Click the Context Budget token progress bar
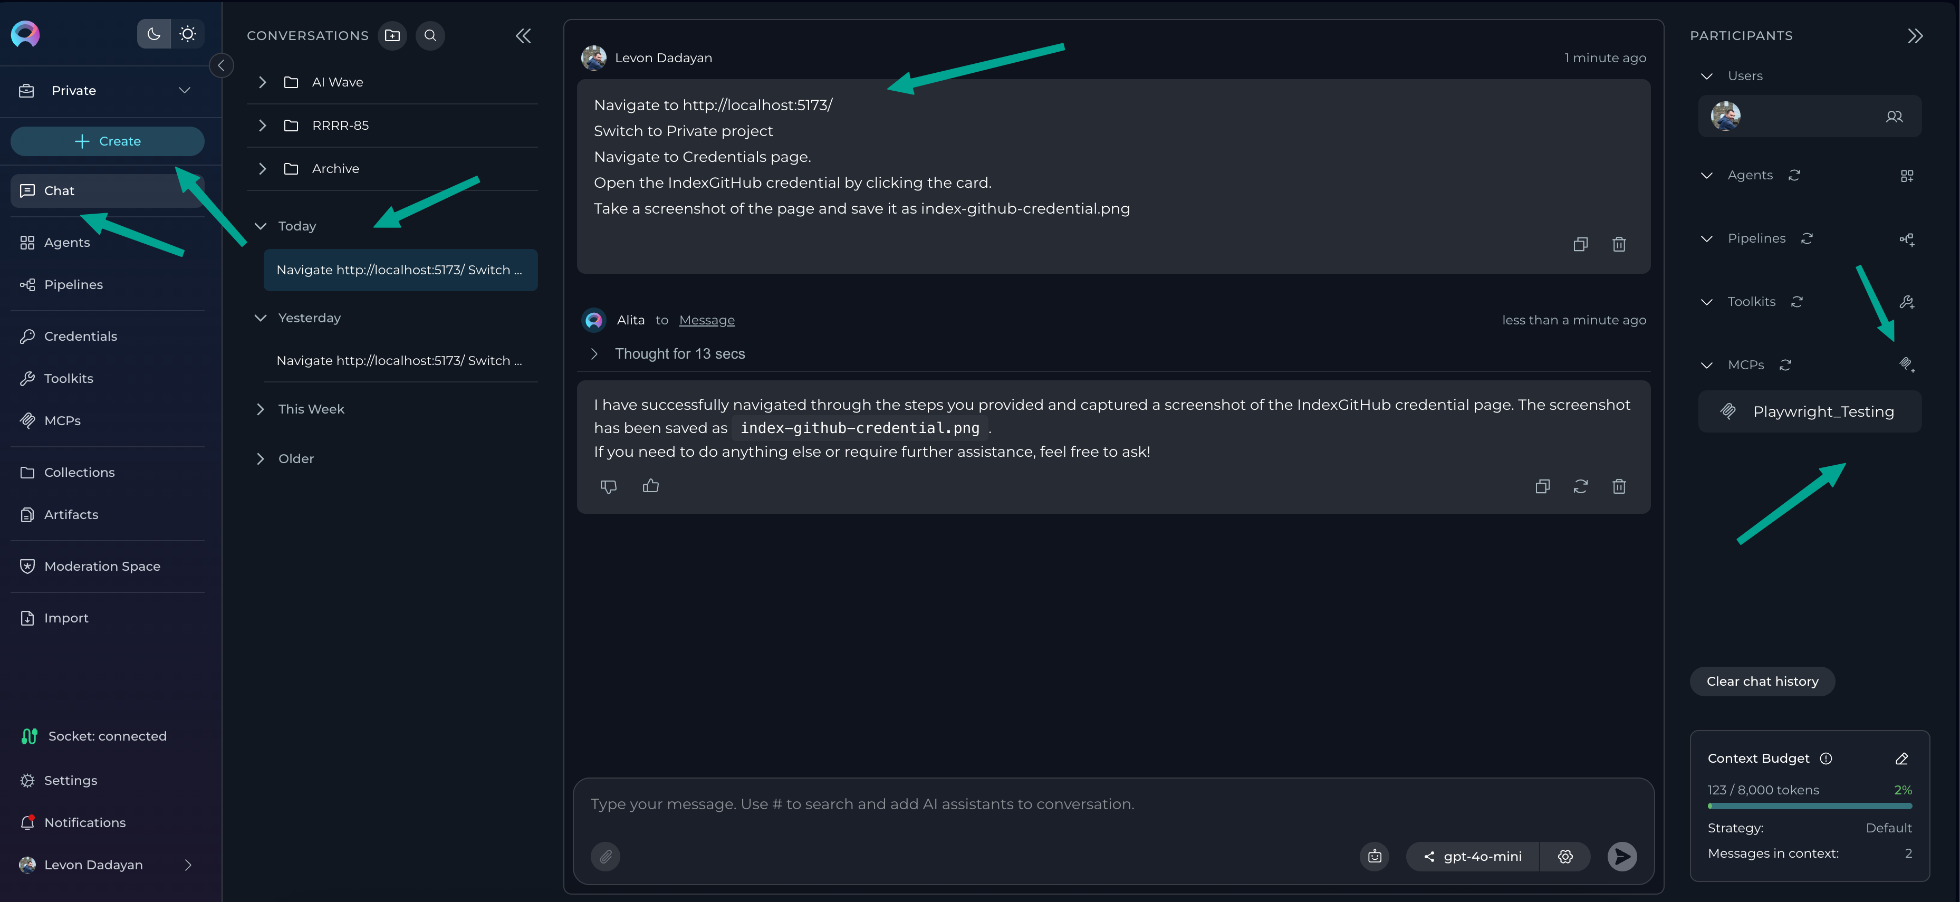The width and height of the screenshot is (1960, 902). [1809, 806]
